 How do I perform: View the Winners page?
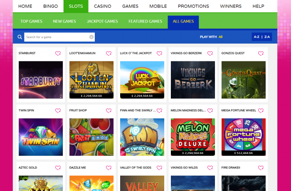(231, 6)
